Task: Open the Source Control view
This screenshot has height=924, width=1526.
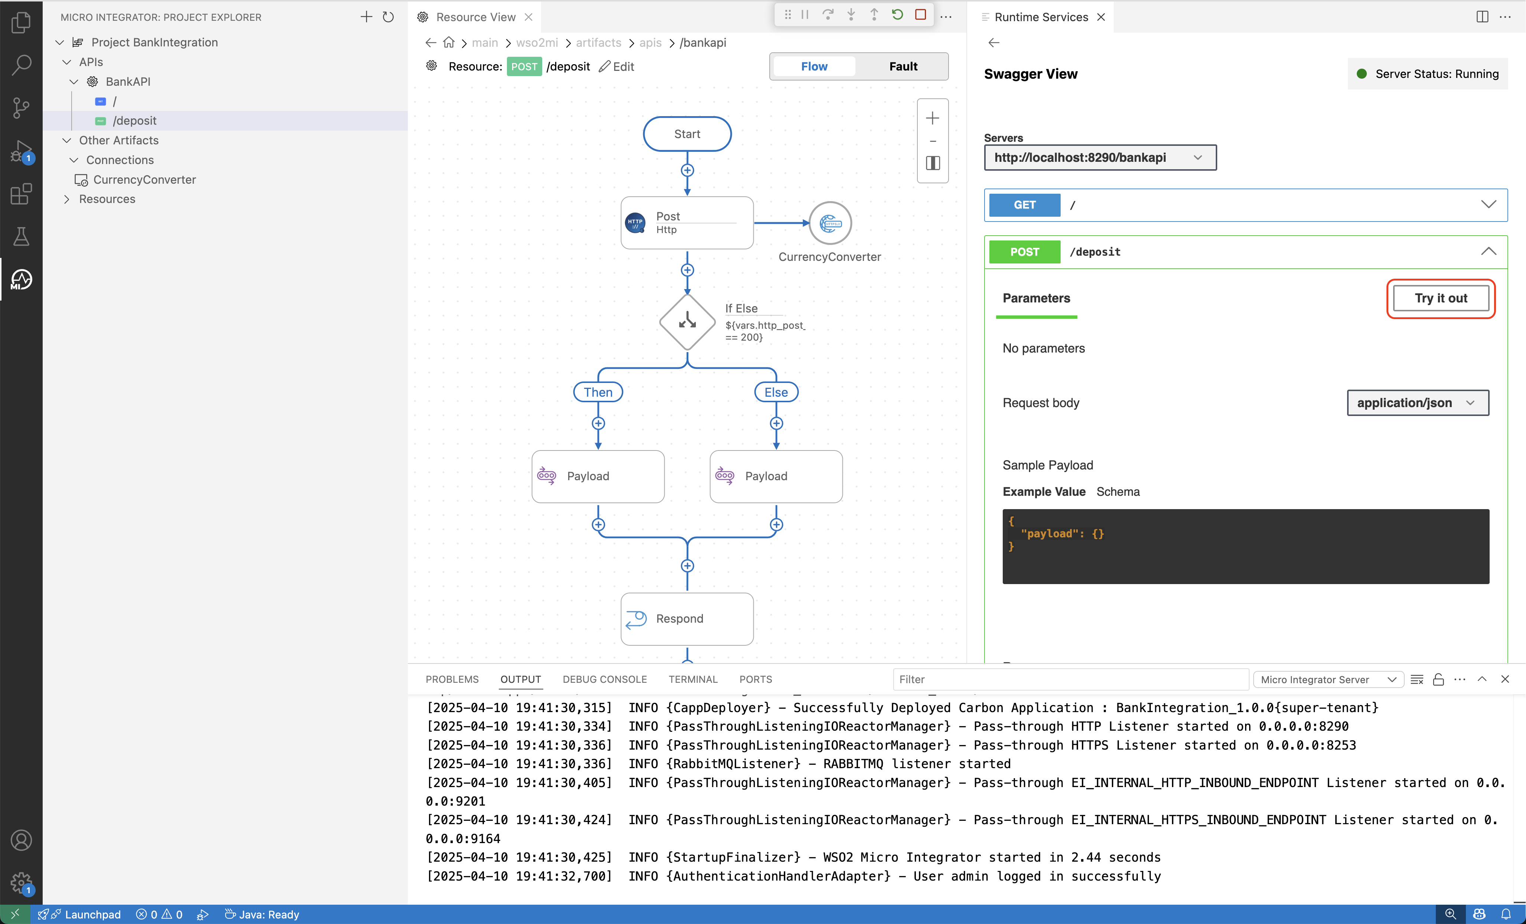Action: pos(21,108)
